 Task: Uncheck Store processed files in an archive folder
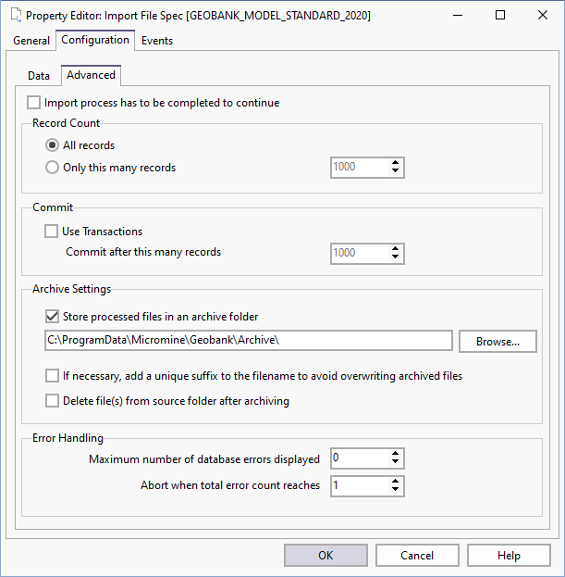coord(52,317)
